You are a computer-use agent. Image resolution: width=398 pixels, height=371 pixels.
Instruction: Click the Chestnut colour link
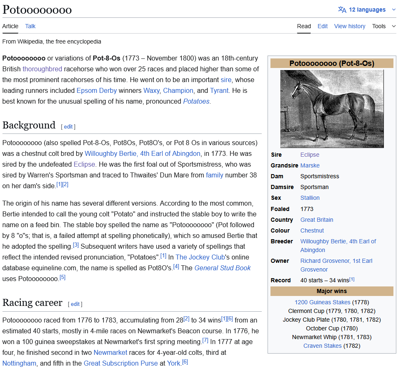tap(312, 230)
